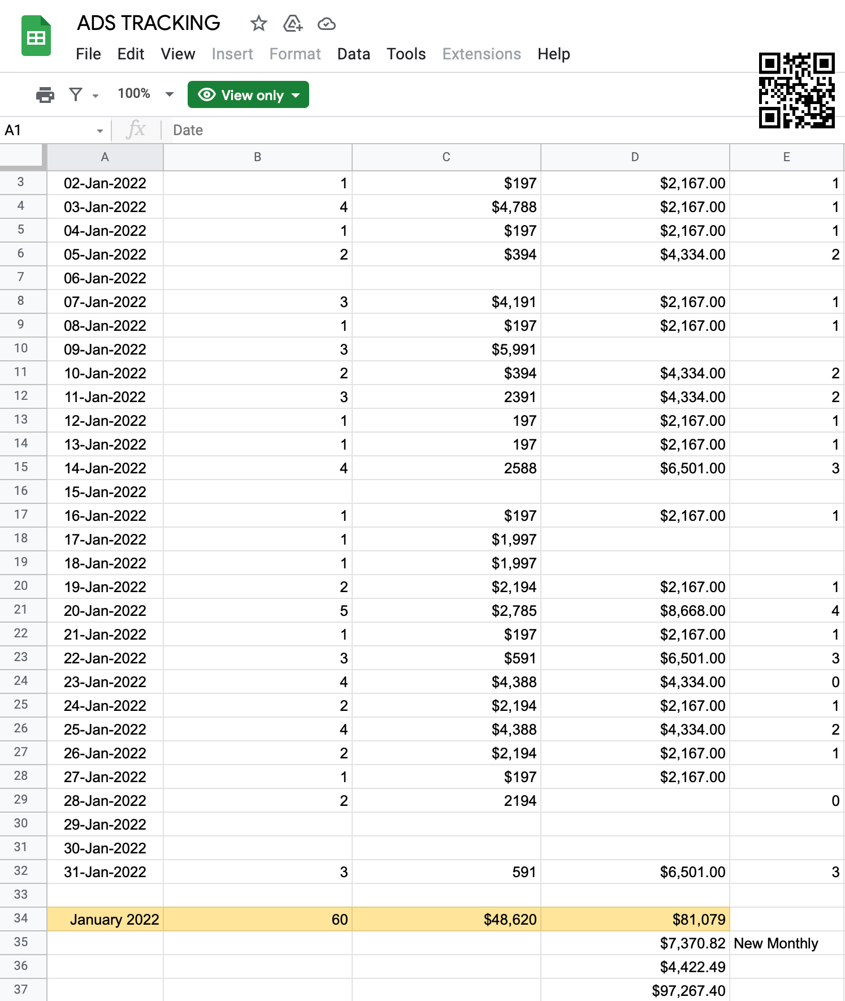Expand the 100% zoom dropdown
The width and height of the screenshot is (845, 1001).
(x=169, y=94)
